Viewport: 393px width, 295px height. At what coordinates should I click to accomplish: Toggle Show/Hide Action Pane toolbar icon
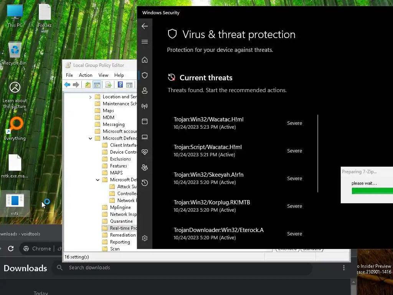129,85
